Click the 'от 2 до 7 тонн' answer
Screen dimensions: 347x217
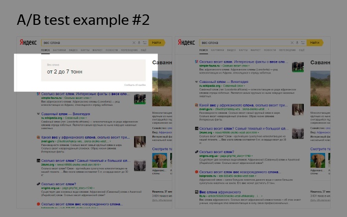65,72
